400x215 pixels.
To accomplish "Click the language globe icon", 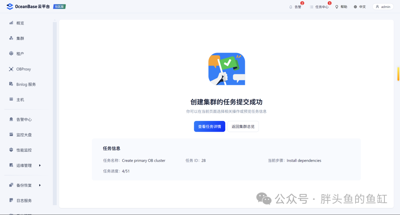I will point(355,7).
